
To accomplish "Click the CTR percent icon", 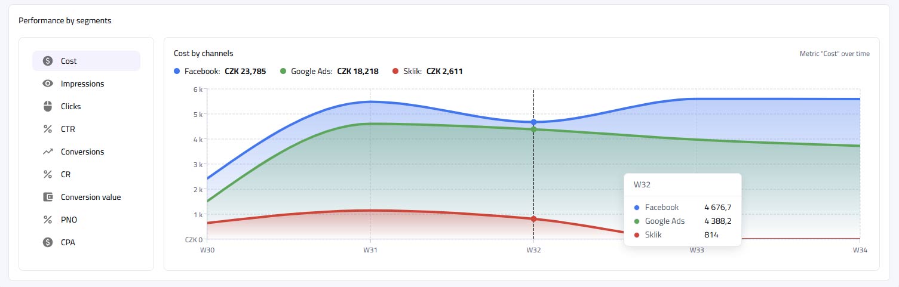I will pos(48,129).
